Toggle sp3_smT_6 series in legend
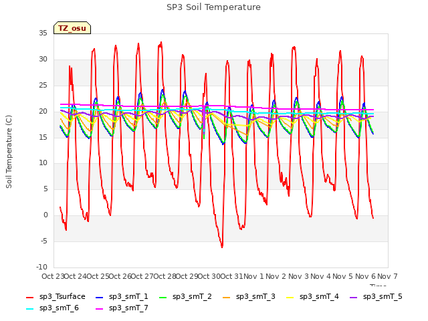This screenshot has width=428, height=321. click(52, 308)
